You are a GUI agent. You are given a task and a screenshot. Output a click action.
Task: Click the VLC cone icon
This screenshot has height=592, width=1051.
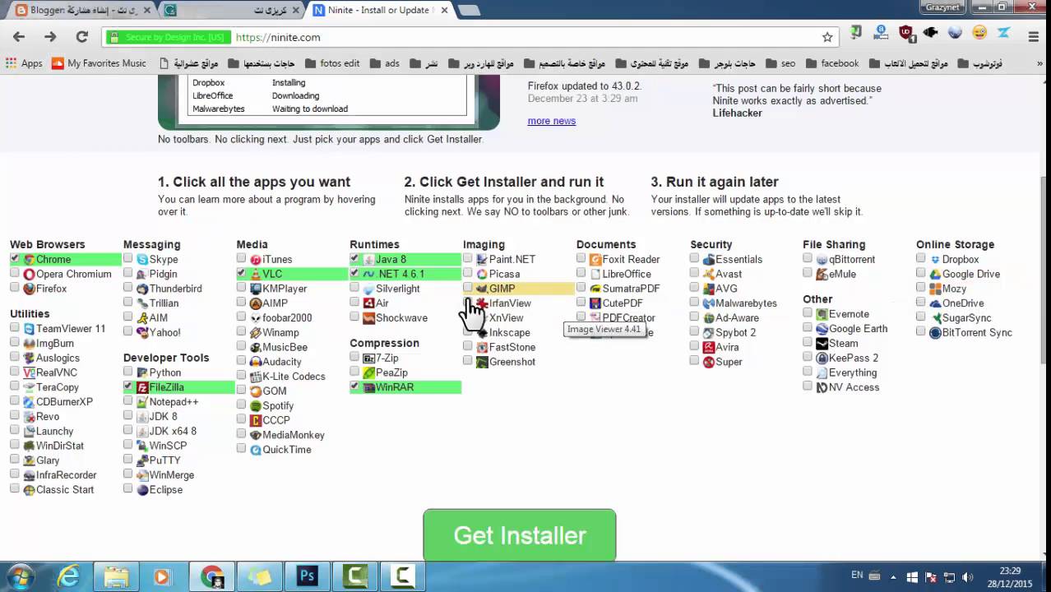256,274
